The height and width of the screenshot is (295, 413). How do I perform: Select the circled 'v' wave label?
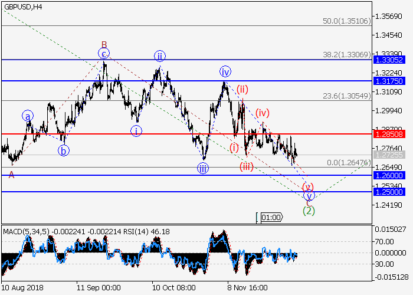pyautogui.click(x=308, y=195)
